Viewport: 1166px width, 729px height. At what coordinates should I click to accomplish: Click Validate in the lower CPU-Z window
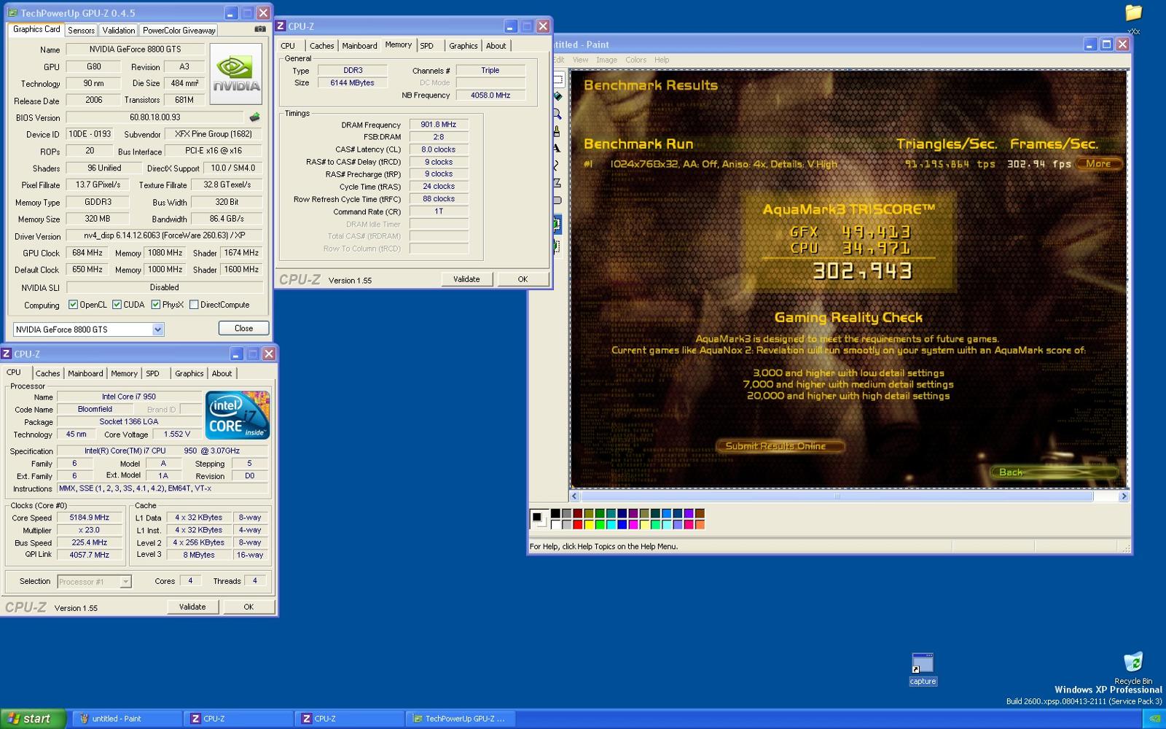(x=192, y=607)
